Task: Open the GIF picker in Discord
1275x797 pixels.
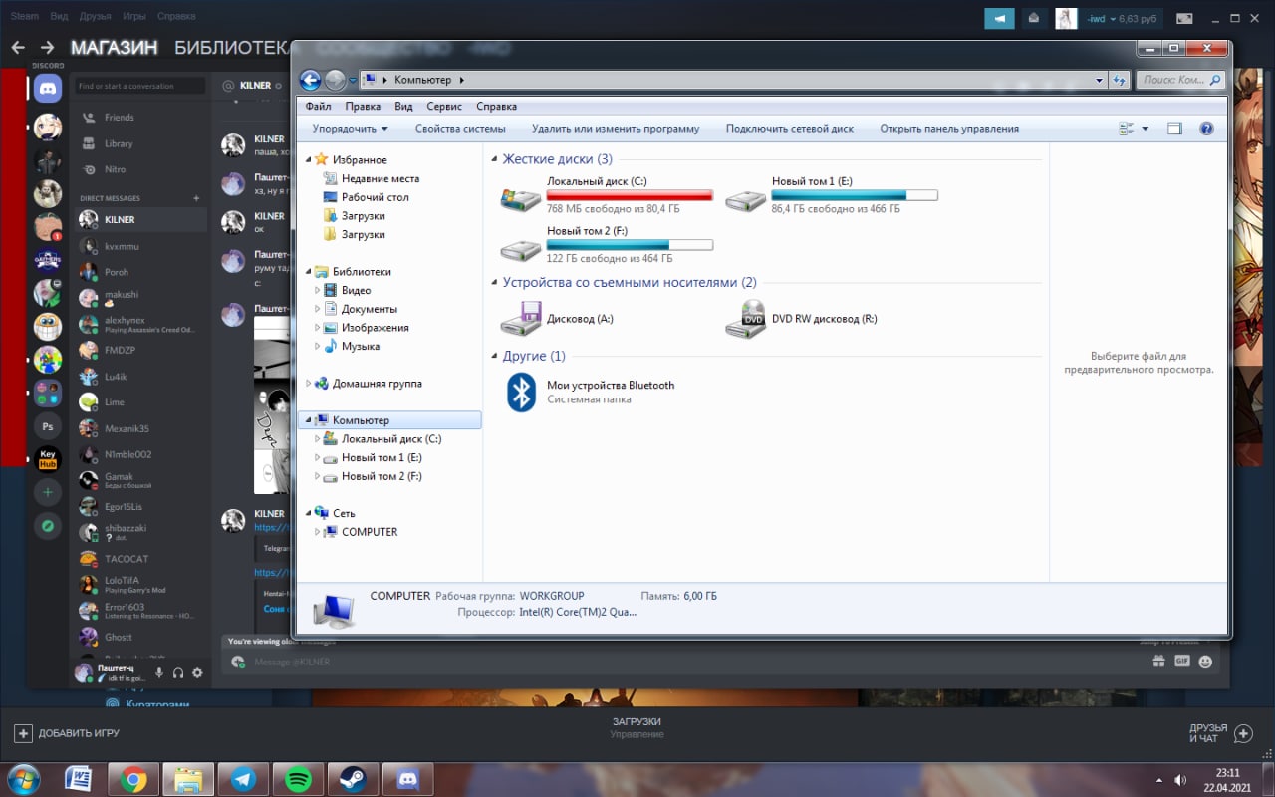Action: click(1182, 661)
